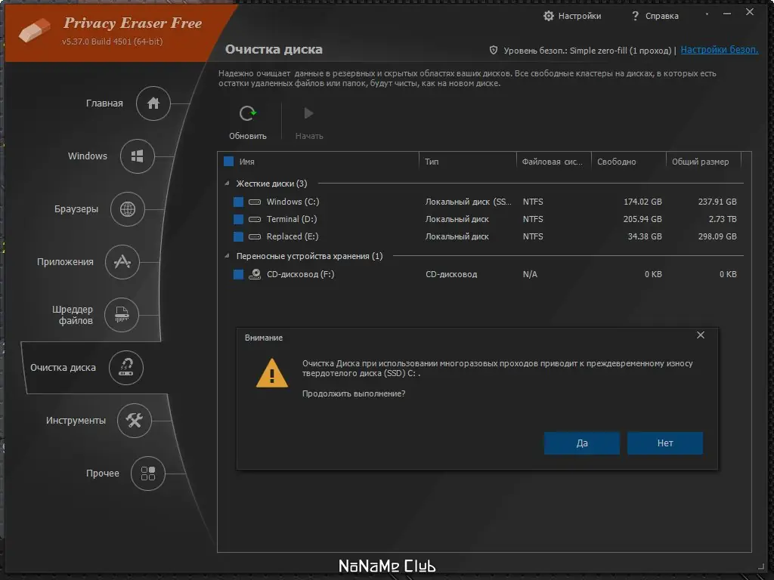Viewport: 774px width, 580px height.
Task: Select the Очистка диска sidebar label
Action: [63, 368]
